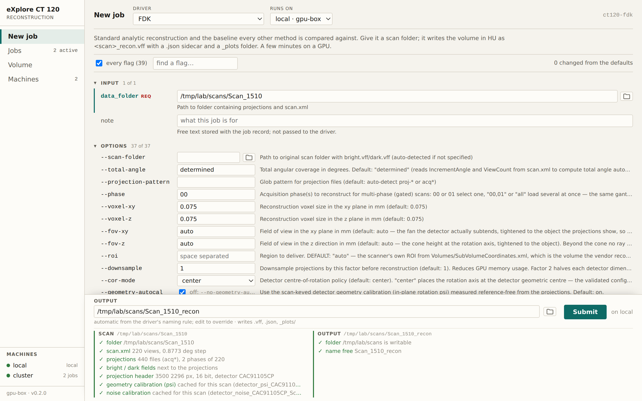Select New job in sidebar
The width and height of the screenshot is (642, 401).
point(42,36)
